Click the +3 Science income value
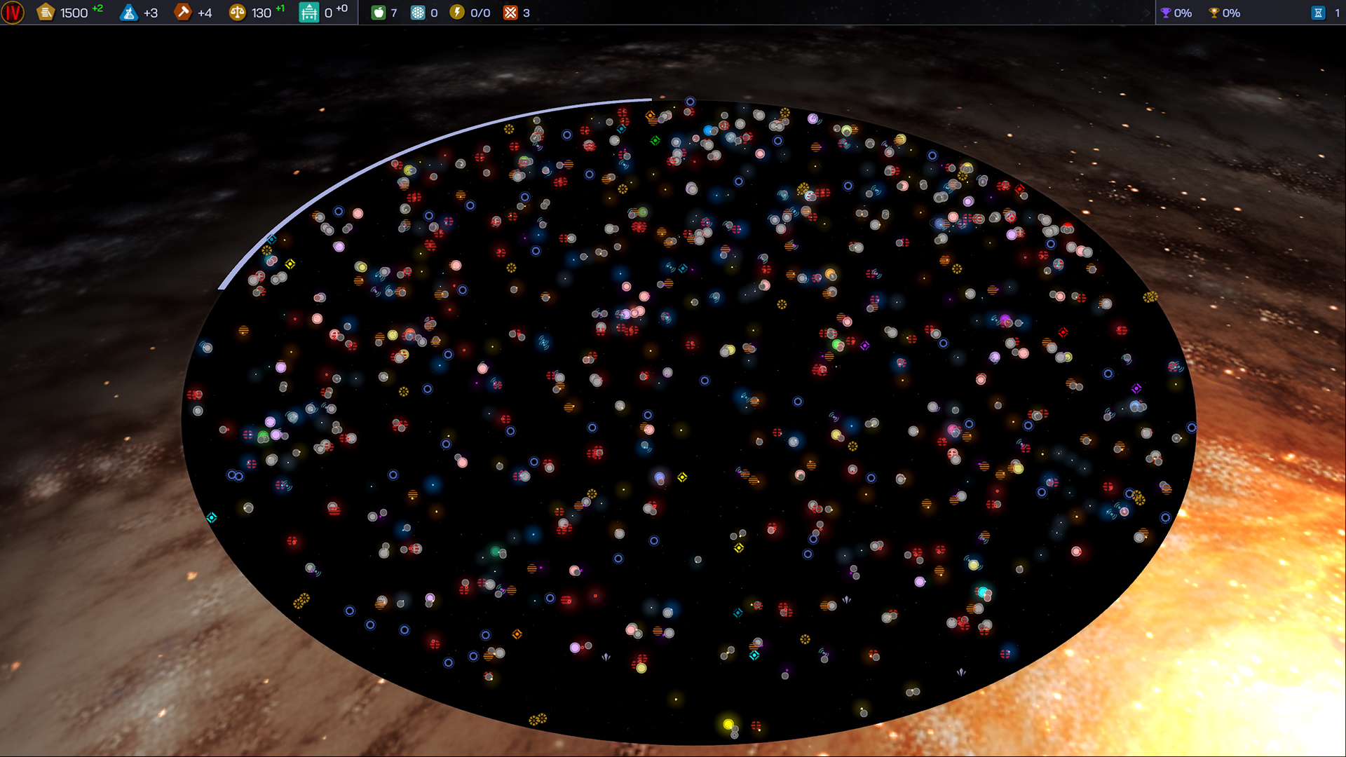 tap(151, 13)
